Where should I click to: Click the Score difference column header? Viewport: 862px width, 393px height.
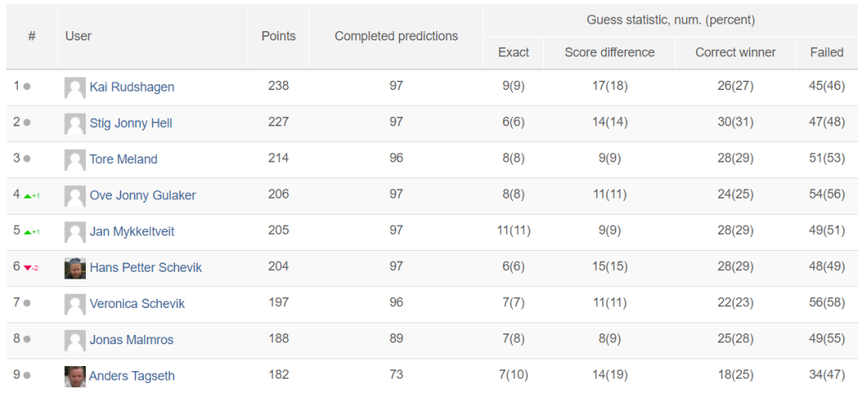(609, 52)
